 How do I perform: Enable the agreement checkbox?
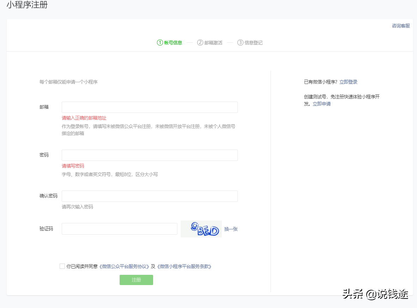62,266
